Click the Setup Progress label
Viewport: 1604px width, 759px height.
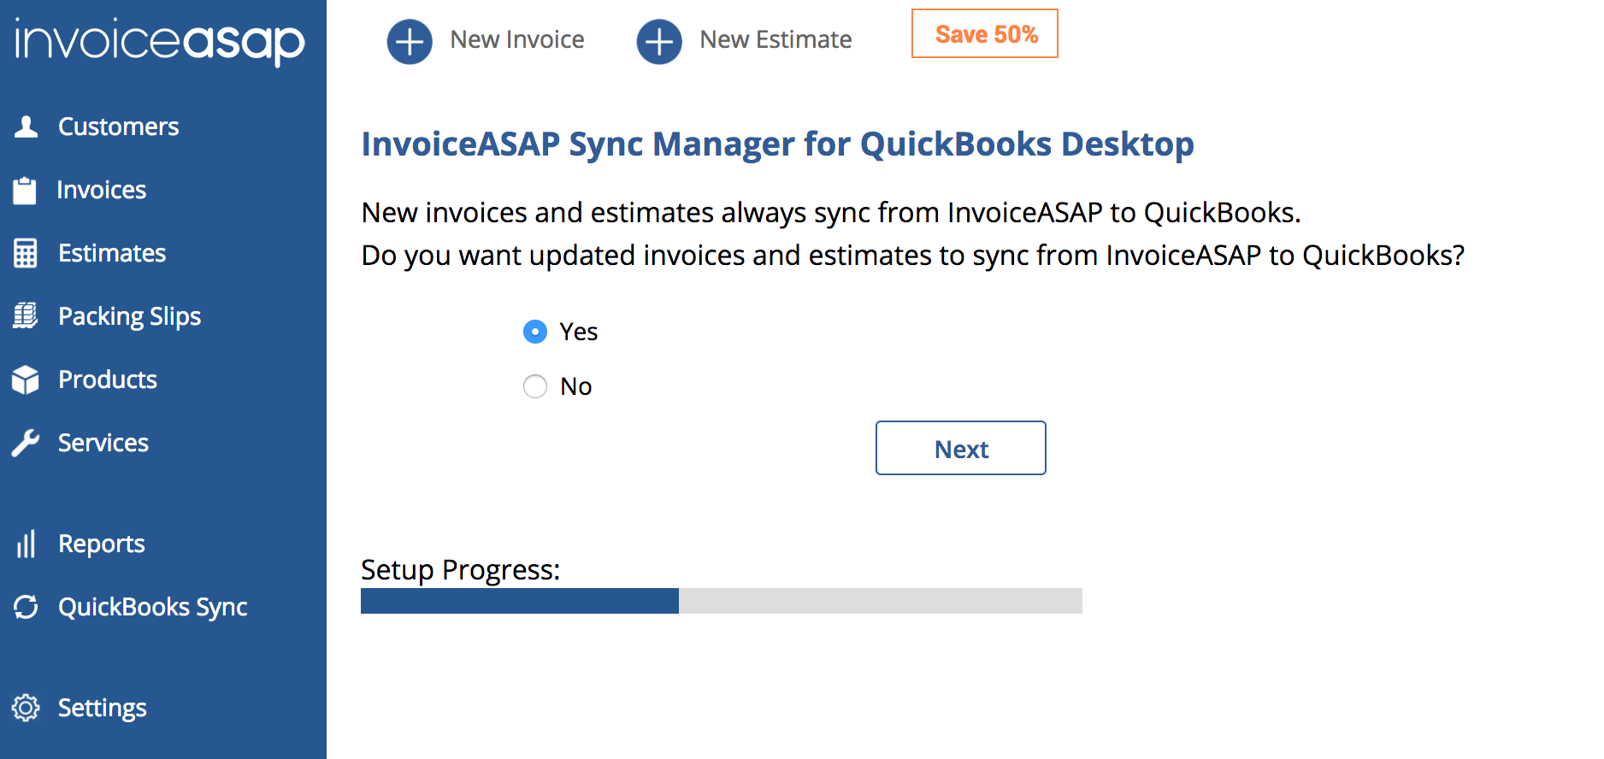pos(461,570)
